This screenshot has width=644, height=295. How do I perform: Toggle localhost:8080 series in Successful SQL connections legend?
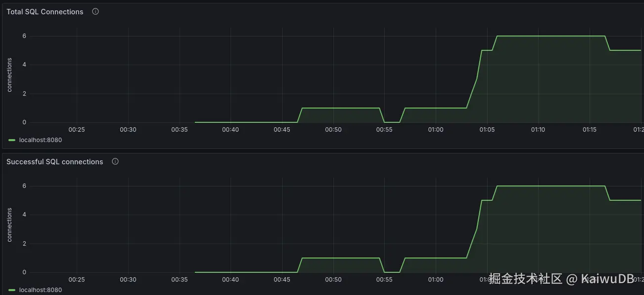click(41, 290)
